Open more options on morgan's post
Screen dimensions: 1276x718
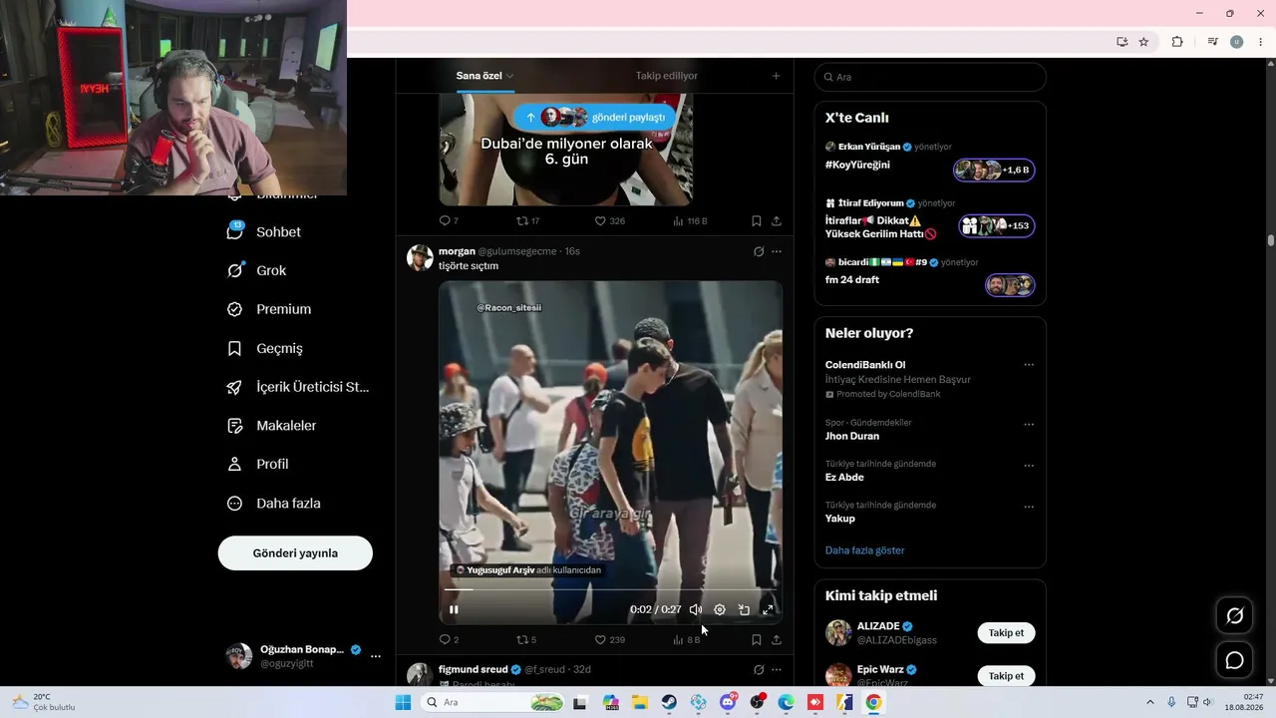pyautogui.click(x=777, y=251)
